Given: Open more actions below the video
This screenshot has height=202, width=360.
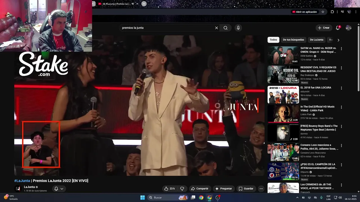Looking at the screenshot, I should (x=261, y=189).
